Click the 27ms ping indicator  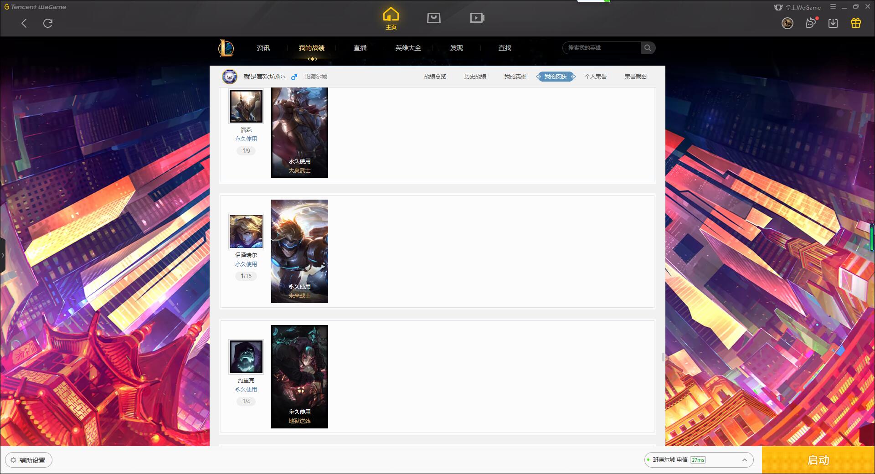tap(698, 460)
